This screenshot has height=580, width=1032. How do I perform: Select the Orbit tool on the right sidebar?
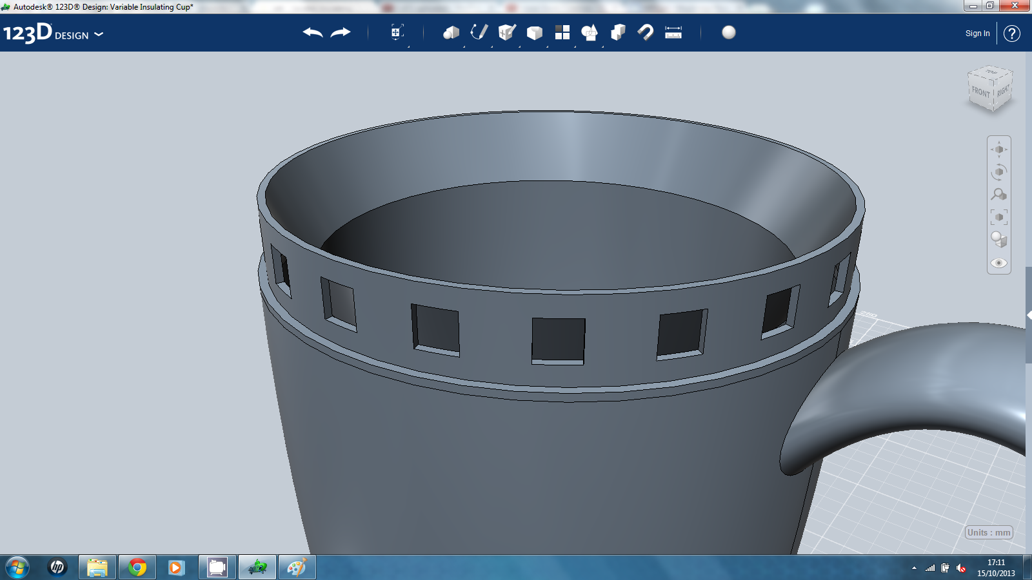pyautogui.click(x=998, y=171)
